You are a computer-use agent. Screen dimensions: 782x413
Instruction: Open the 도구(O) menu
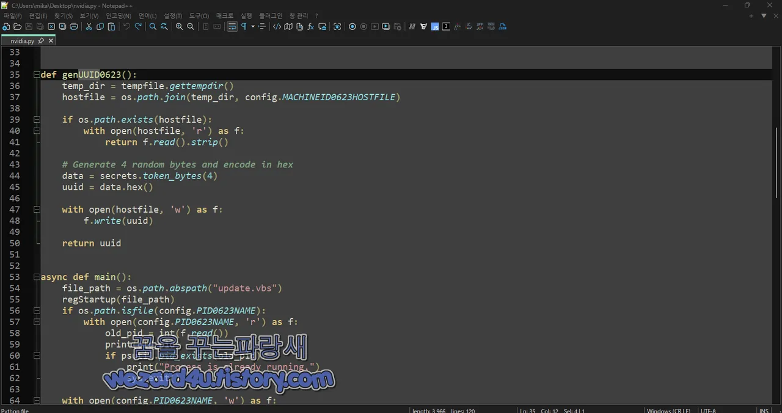pos(199,15)
